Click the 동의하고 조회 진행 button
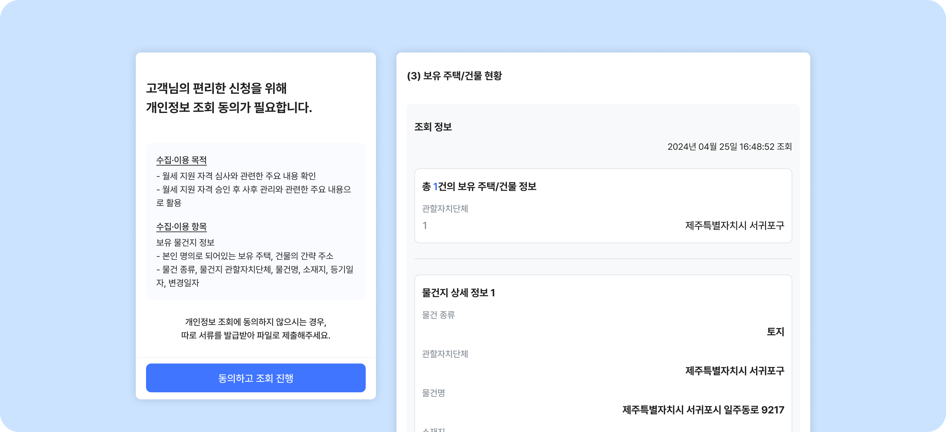Screen dimensions: 946x432 pyautogui.click(x=256, y=378)
